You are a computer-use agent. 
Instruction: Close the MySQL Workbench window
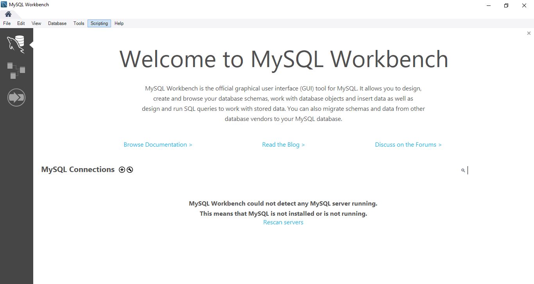tap(525, 5)
